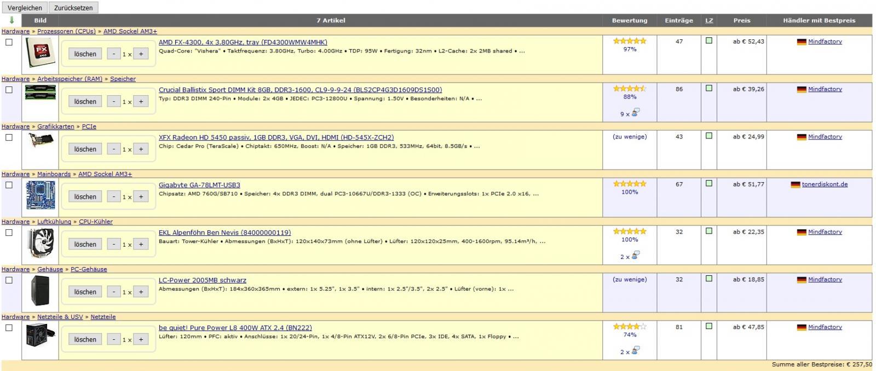876x371 pixels.
Task: Toggle LZ checkbox for EKL Alpenföhn Ben Nevis
Action: [x=709, y=231]
